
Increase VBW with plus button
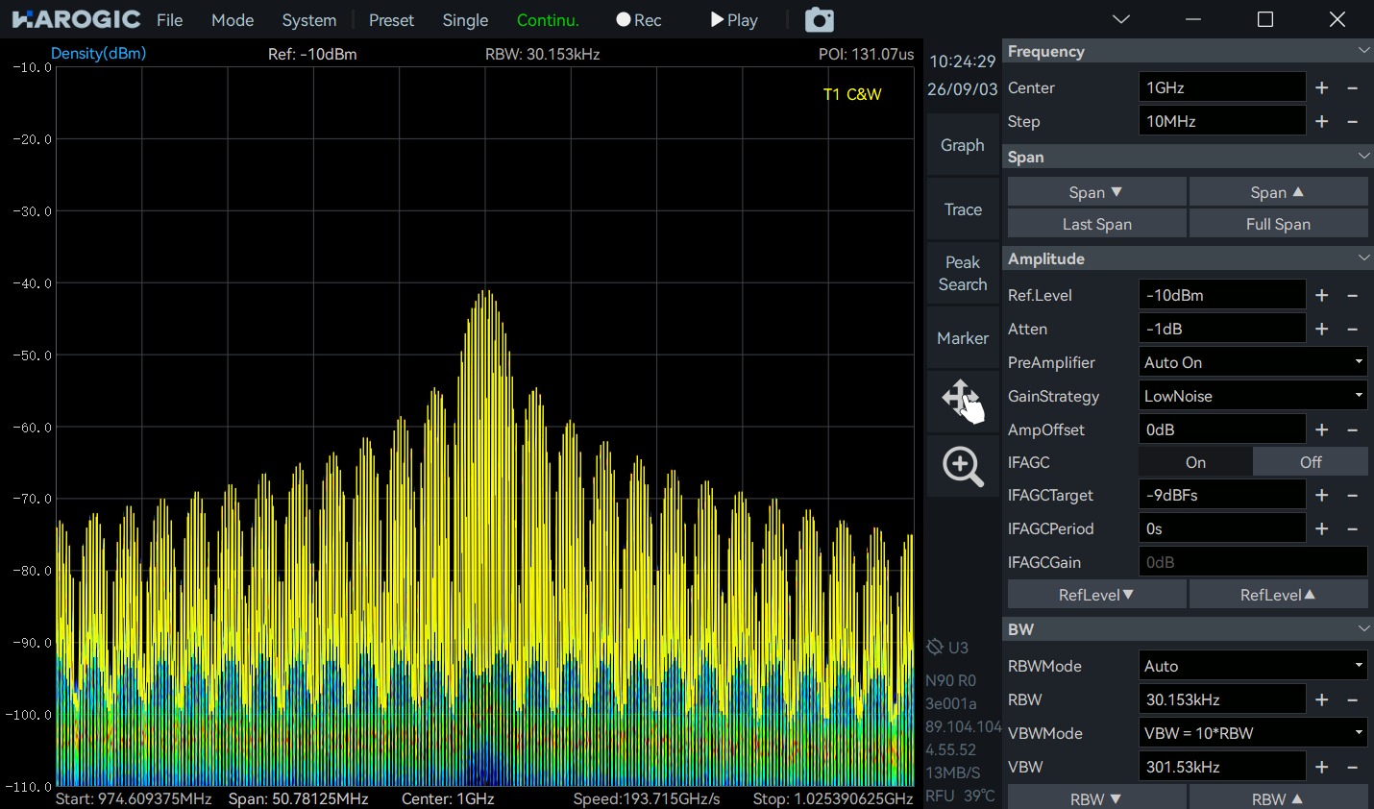pos(1322,767)
